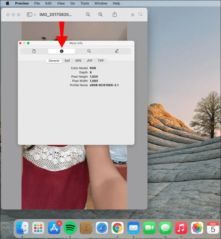Click the Share button in Preview toolbar
Image resolution: width=221 pixels, height=239 pixels.
(x=115, y=14)
